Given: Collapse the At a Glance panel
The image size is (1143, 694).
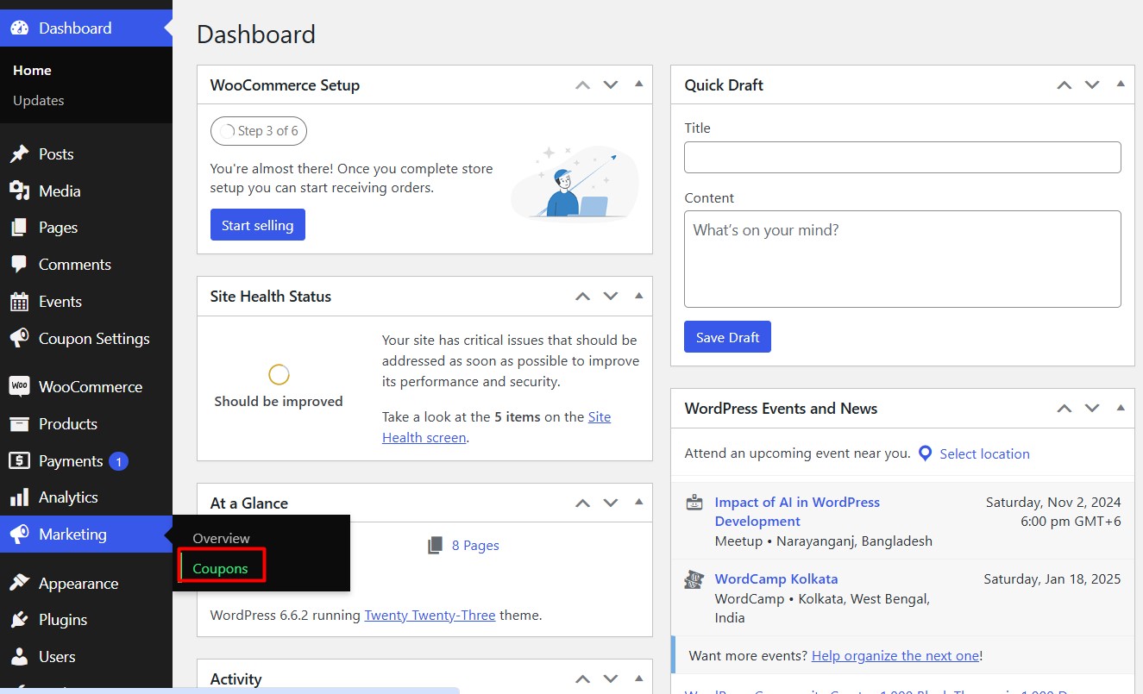Looking at the screenshot, I should pyautogui.click(x=638, y=503).
